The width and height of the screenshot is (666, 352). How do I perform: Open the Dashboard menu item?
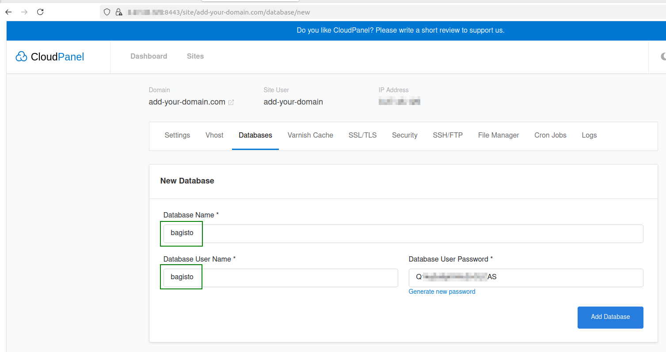(149, 56)
